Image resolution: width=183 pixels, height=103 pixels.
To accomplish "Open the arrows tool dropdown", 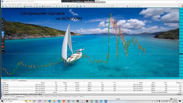I will (x=138, y=6).
